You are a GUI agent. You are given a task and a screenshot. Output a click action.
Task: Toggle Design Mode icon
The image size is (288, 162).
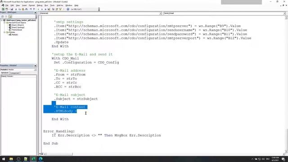49,9
